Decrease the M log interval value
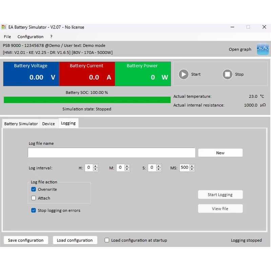 [x=127, y=169]
